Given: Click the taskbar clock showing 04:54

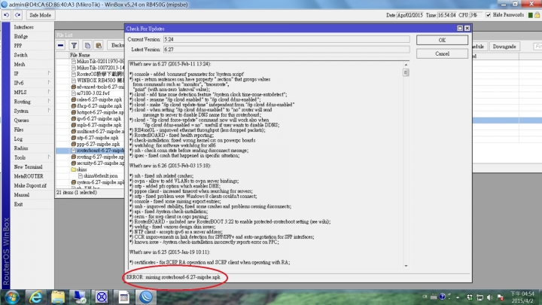Looking at the screenshot, I should tap(522, 297).
